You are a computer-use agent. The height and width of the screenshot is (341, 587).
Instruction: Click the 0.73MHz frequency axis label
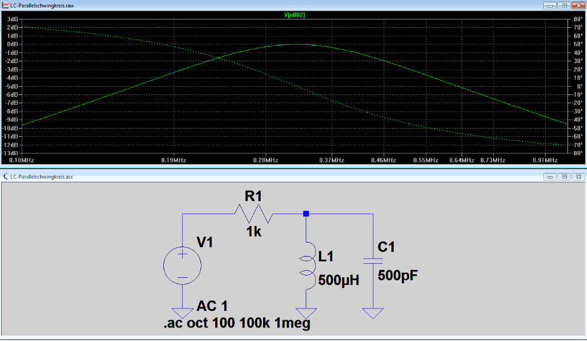click(x=492, y=160)
